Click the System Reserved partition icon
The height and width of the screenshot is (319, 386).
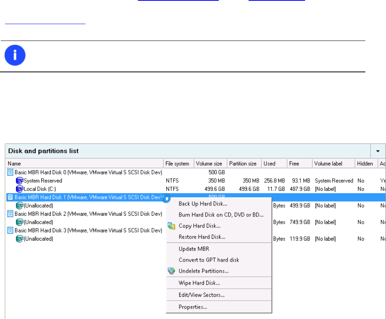[19, 181]
